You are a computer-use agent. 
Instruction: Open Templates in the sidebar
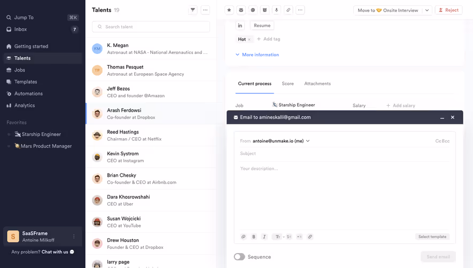pos(42,82)
